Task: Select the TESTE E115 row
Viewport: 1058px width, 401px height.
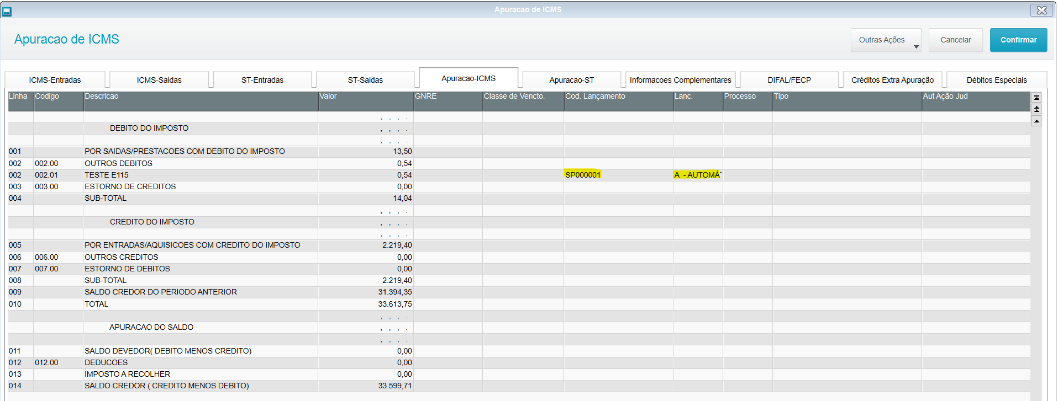Action: (519, 175)
